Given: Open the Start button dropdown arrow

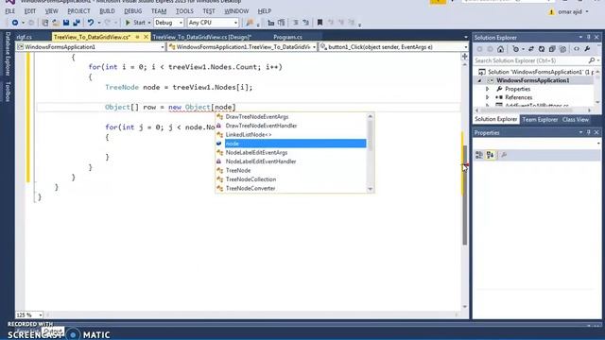Looking at the screenshot, I should pyautogui.click(x=149, y=23).
